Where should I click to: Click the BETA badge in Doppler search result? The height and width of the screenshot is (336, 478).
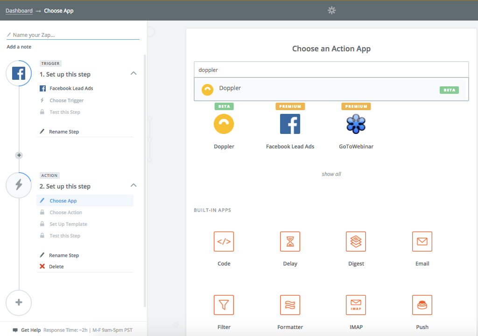pyautogui.click(x=449, y=90)
